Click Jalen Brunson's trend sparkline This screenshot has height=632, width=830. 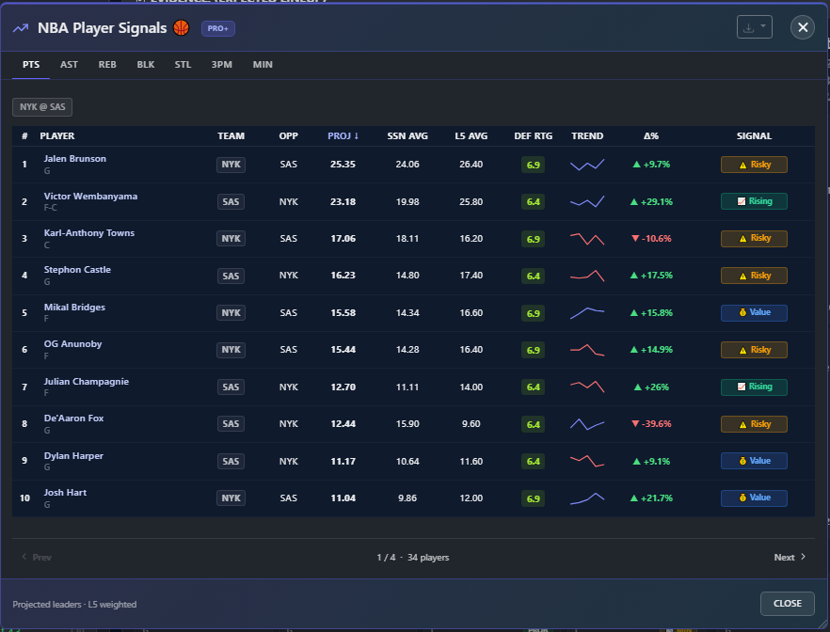587,165
